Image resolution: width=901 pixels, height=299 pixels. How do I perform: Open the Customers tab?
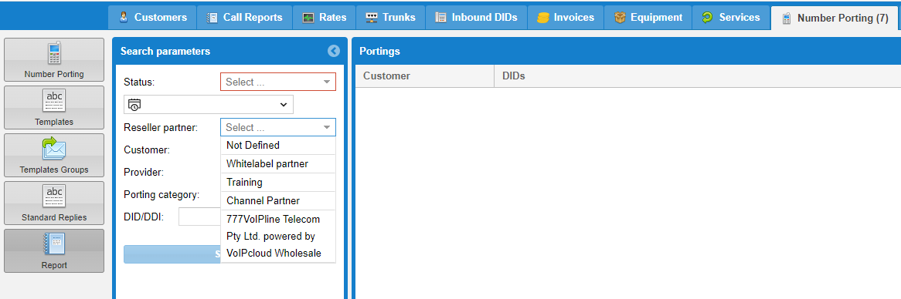click(x=152, y=17)
